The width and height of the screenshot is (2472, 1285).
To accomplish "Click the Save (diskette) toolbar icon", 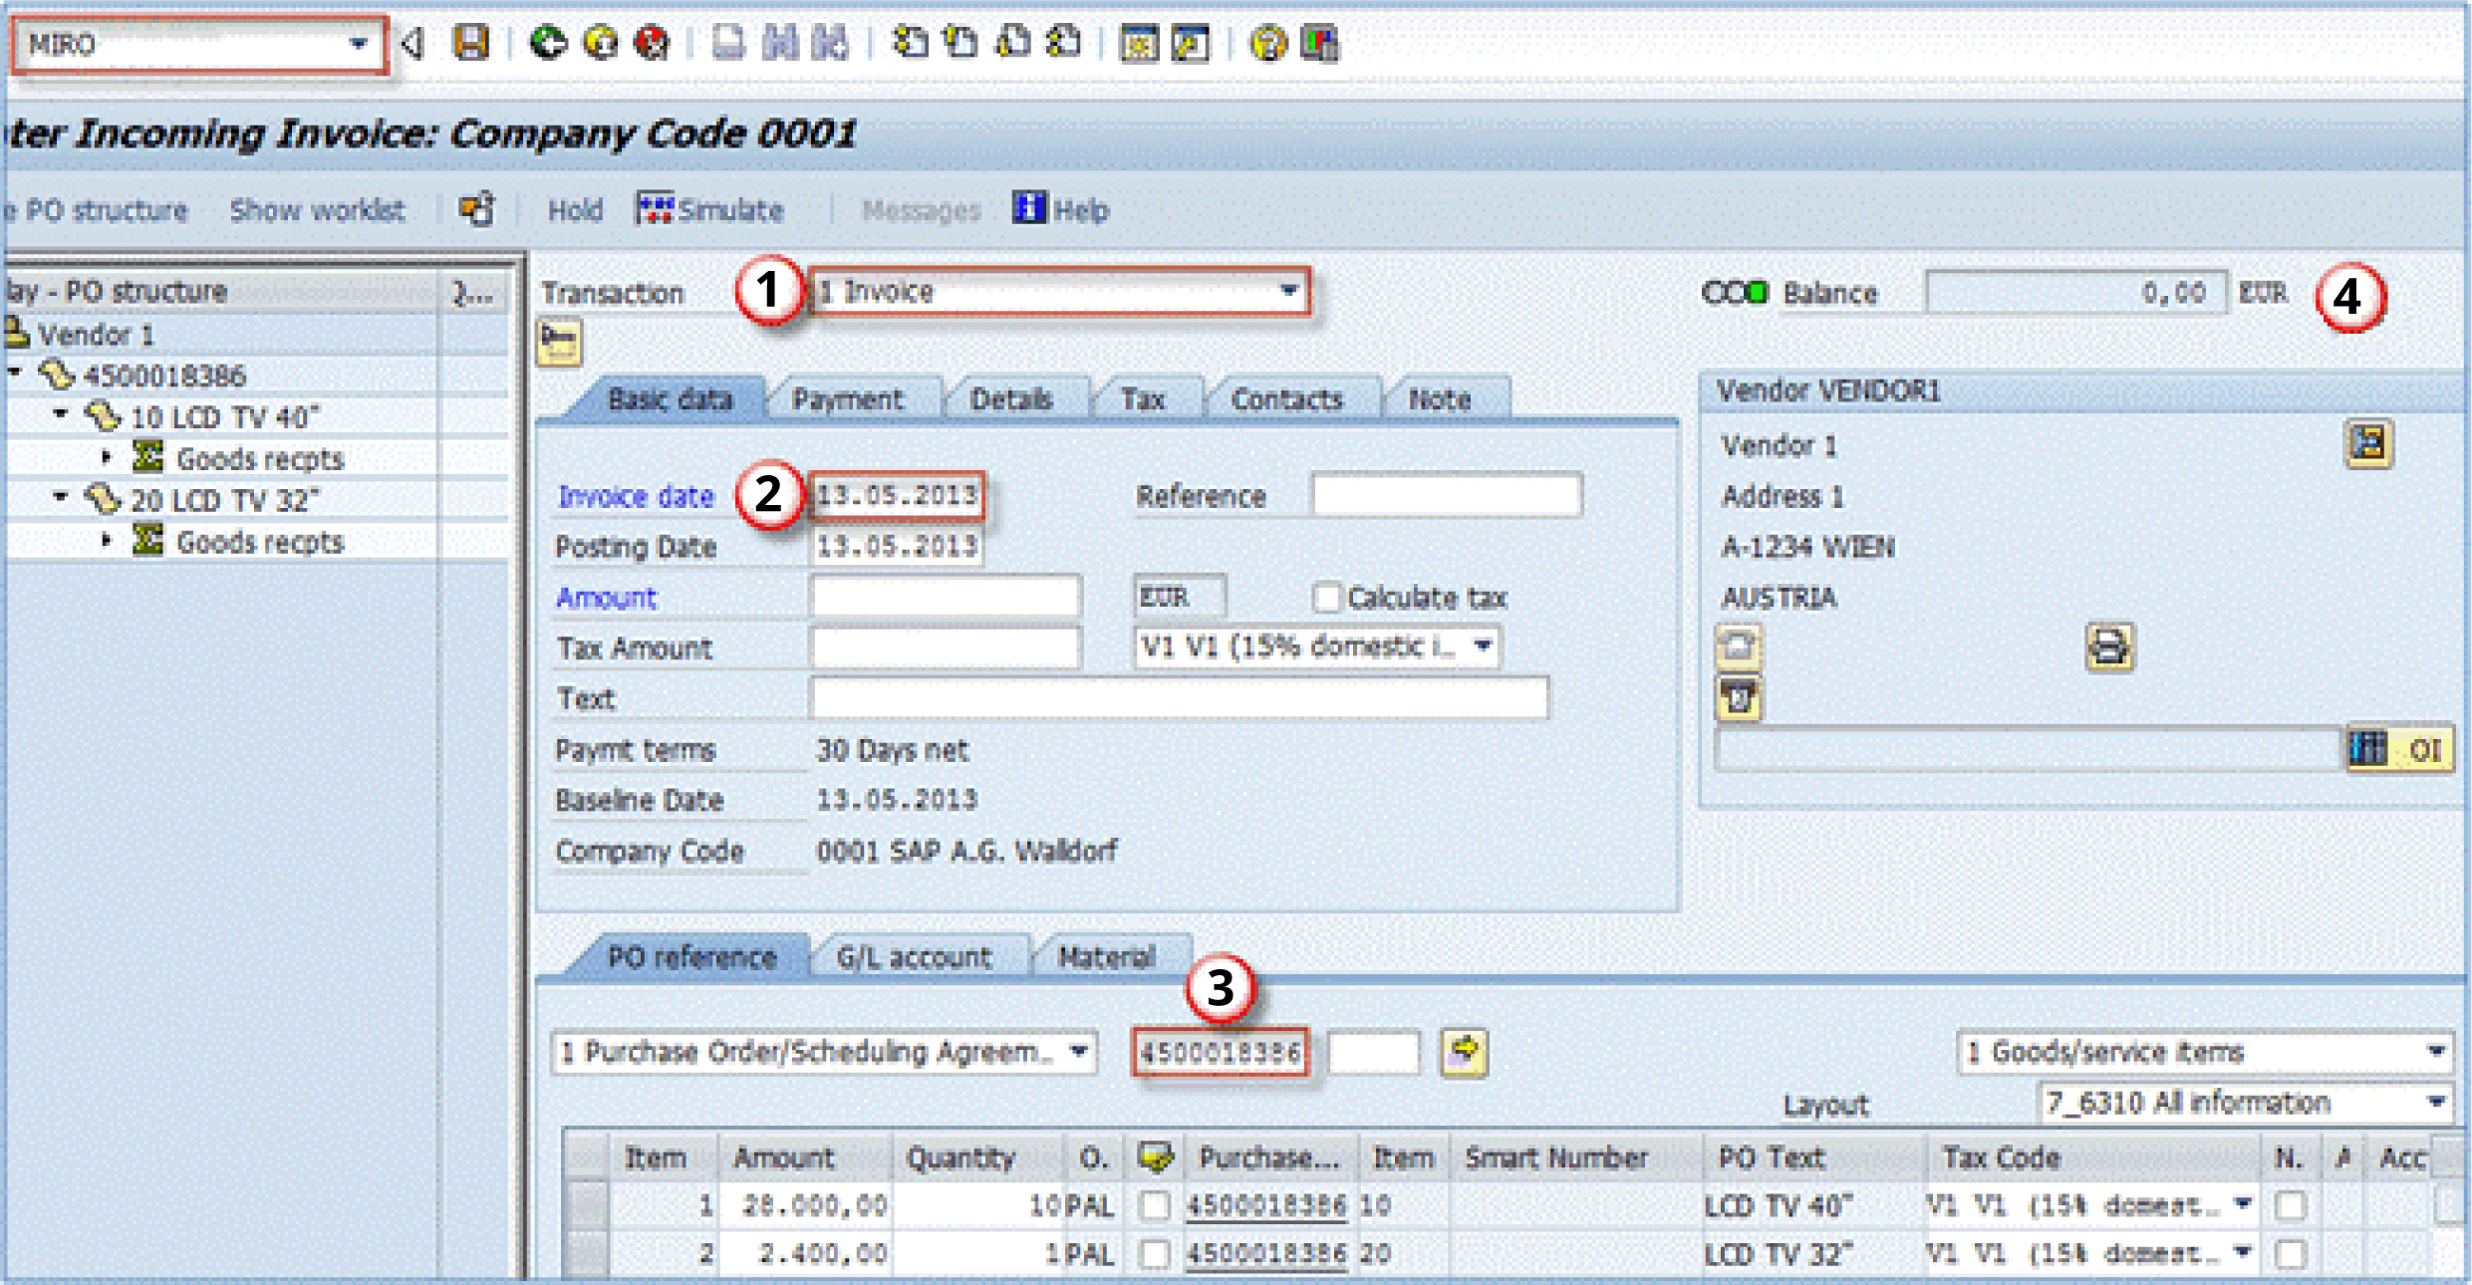I will click(470, 43).
